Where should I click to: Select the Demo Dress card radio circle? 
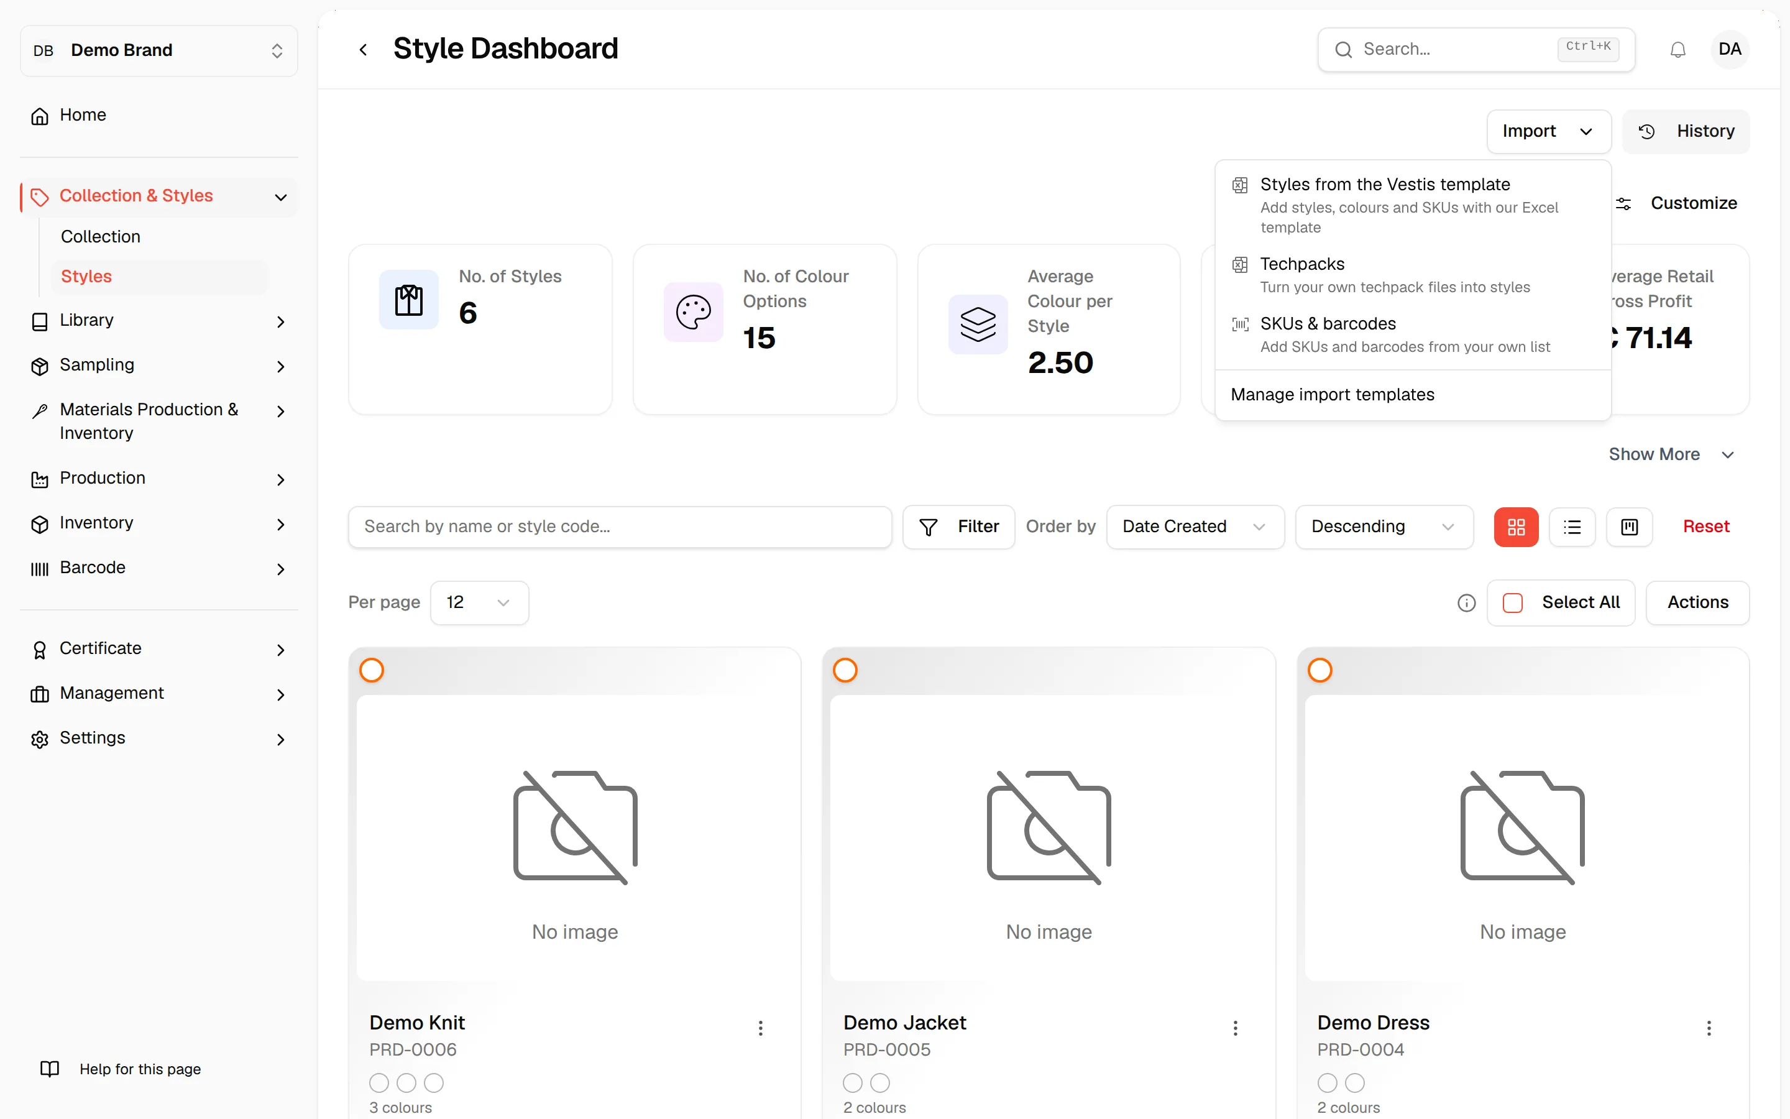[x=1320, y=670]
